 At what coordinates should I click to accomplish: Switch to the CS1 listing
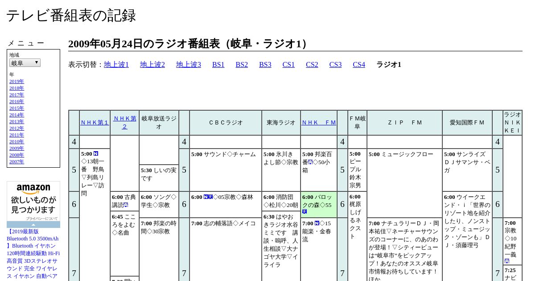tap(288, 65)
